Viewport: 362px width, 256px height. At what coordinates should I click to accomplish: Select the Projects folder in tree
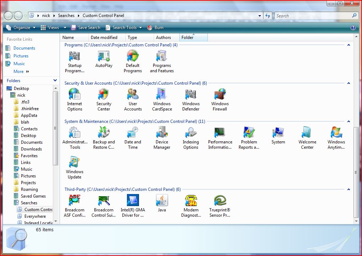(28, 183)
